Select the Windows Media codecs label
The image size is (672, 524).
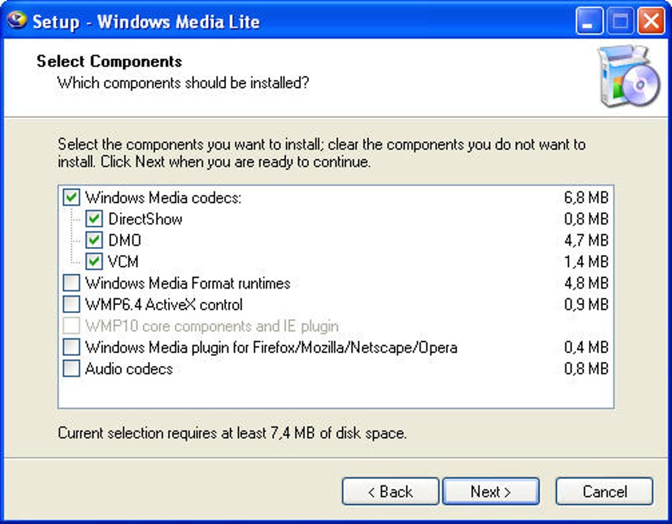[163, 197]
